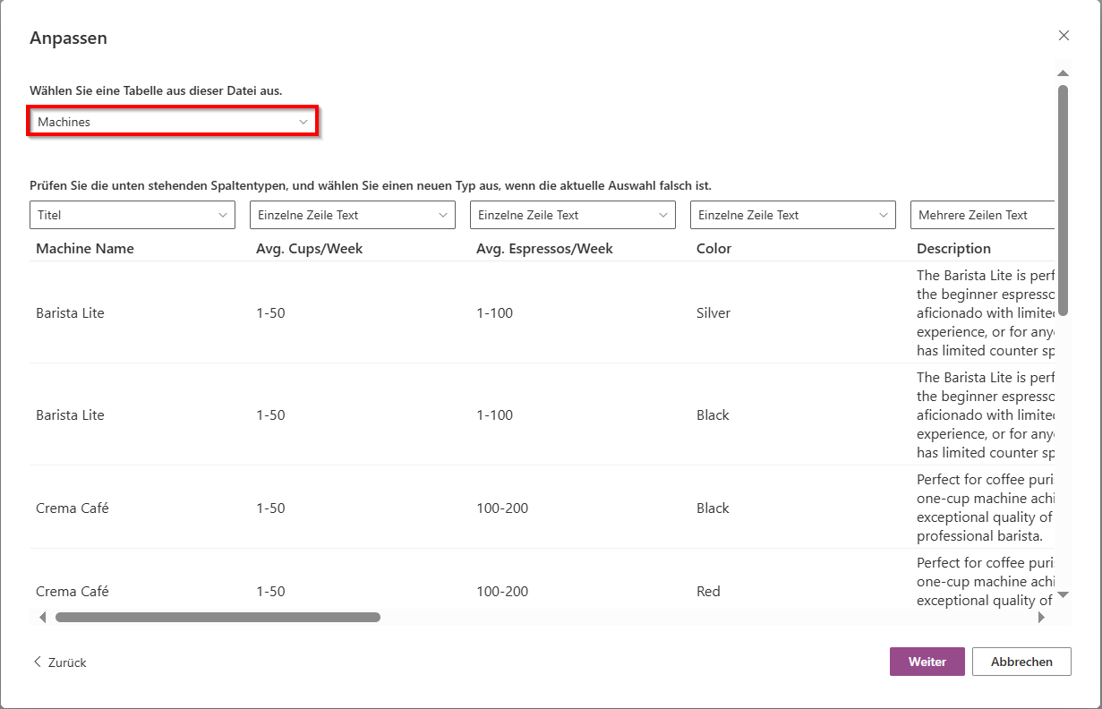This screenshot has width=1102, height=709.
Task: Open the Machines table dropdown
Action: pos(173,122)
